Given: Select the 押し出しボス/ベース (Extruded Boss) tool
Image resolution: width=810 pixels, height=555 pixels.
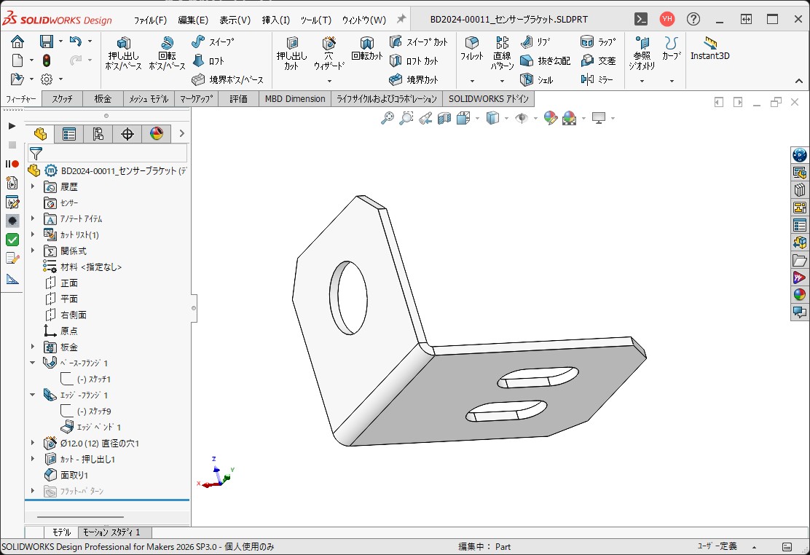Looking at the screenshot, I should (123, 52).
